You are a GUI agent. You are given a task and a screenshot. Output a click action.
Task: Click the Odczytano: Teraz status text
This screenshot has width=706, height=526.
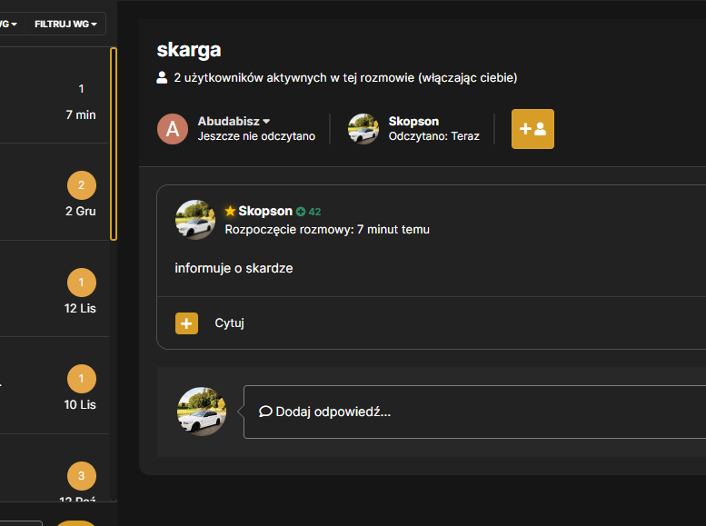pos(433,136)
